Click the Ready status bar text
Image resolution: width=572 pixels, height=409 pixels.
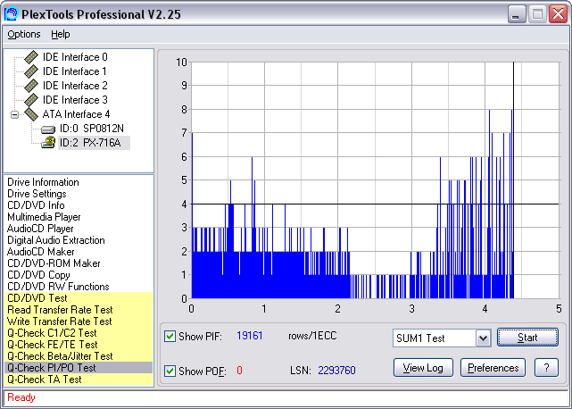coord(21,397)
